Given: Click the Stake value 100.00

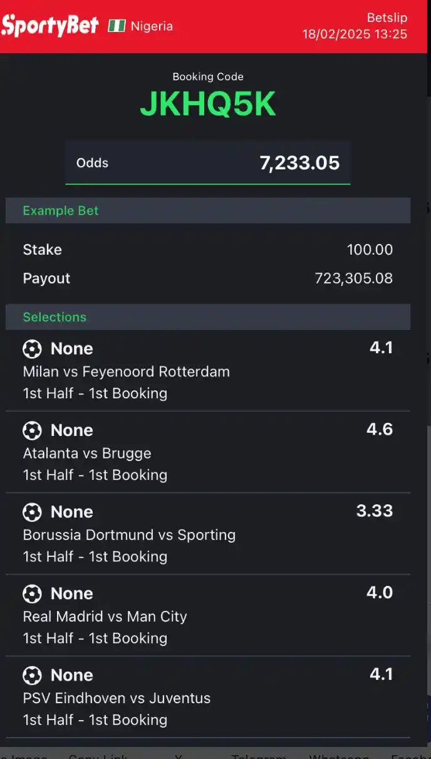Looking at the screenshot, I should click(x=370, y=250).
